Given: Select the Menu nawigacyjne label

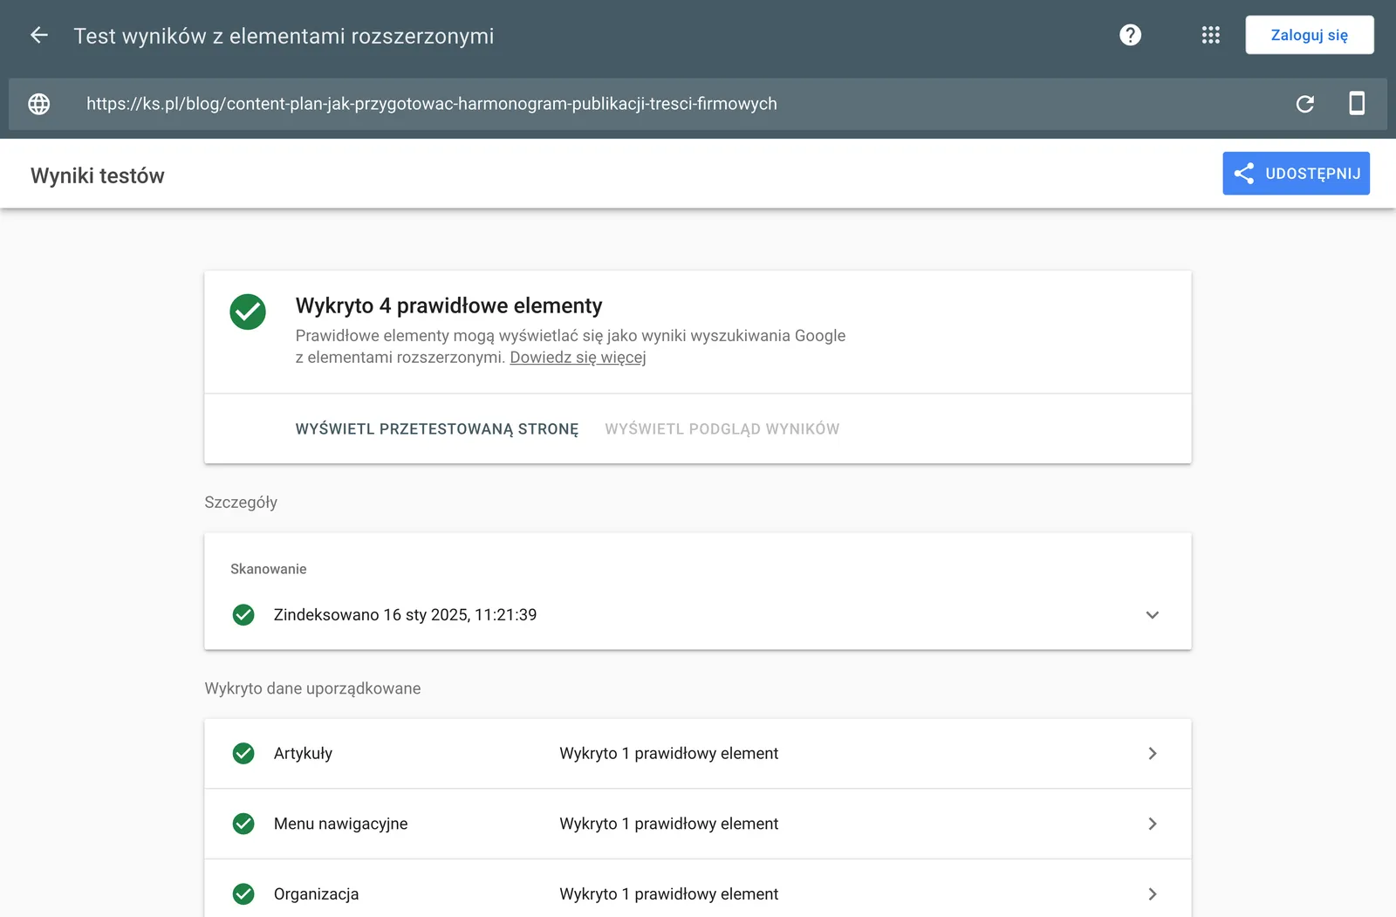Looking at the screenshot, I should pyautogui.click(x=340, y=824).
